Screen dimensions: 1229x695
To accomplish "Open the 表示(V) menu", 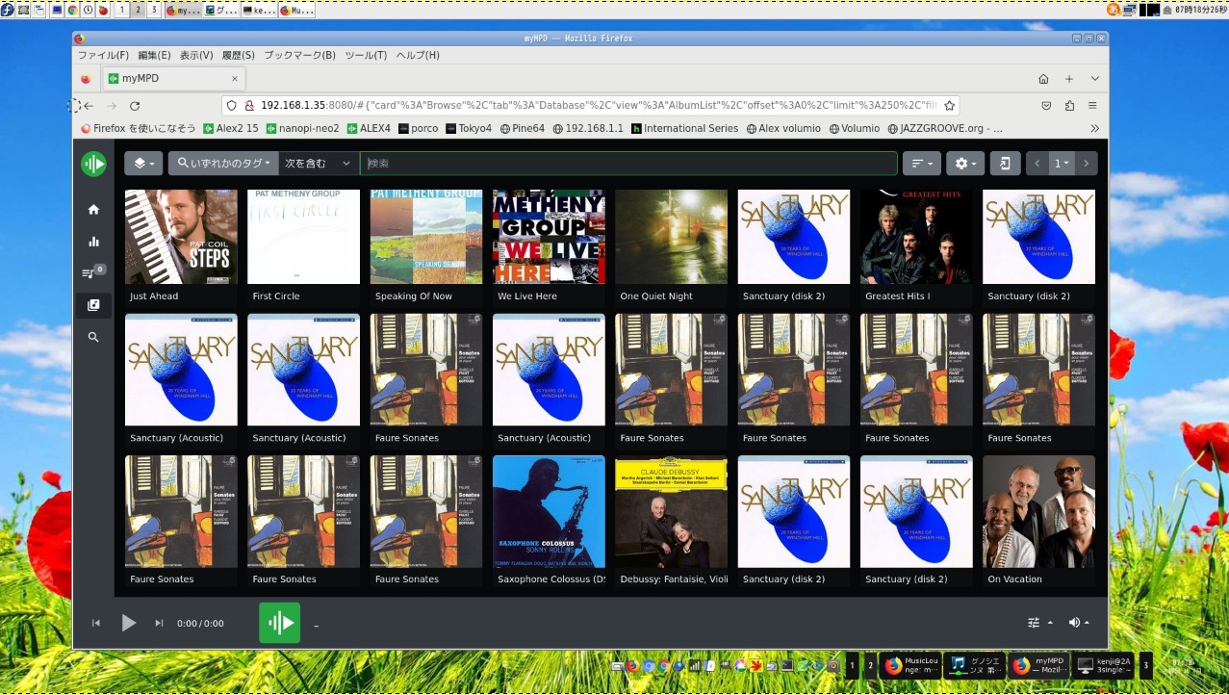I will pos(196,56).
